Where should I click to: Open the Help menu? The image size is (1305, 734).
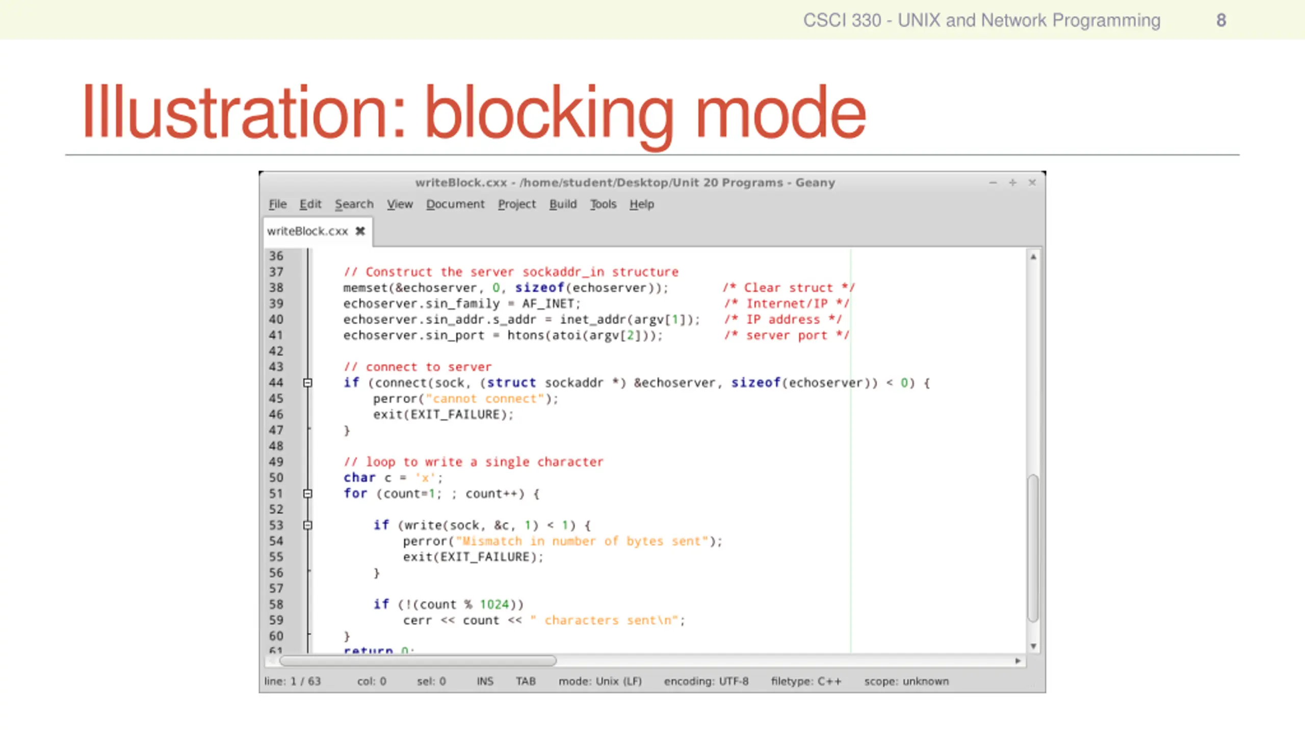click(641, 204)
